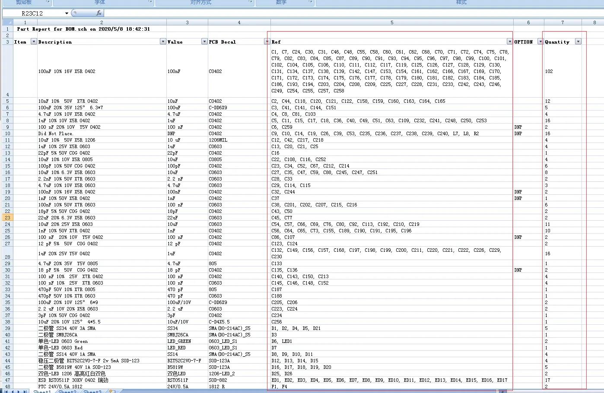Click the Ref cell 'F1, F4'
This screenshot has height=393, width=604.
[392, 387]
